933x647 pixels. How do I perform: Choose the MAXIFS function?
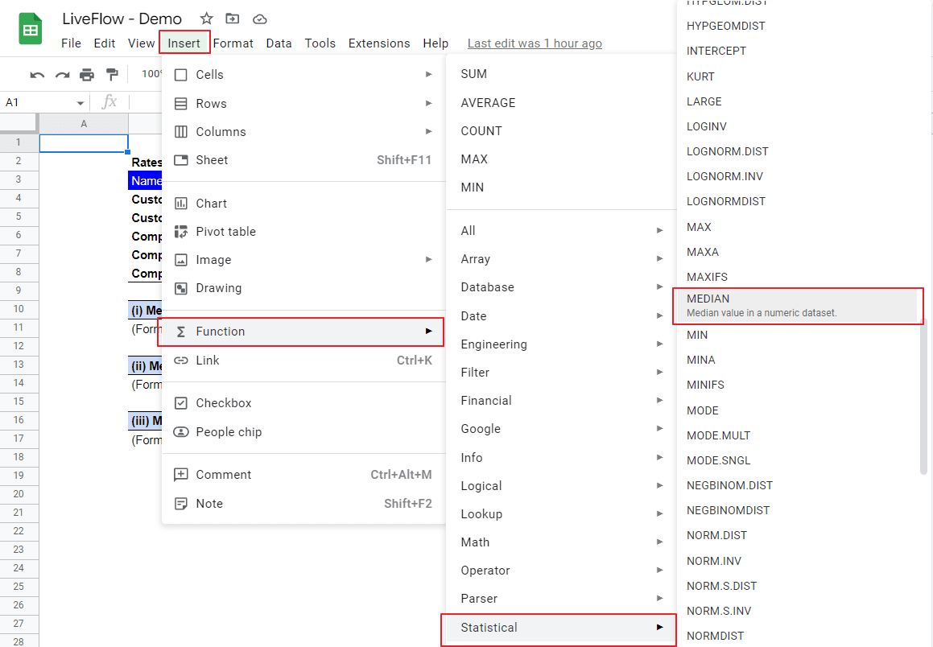tap(799, 277)
